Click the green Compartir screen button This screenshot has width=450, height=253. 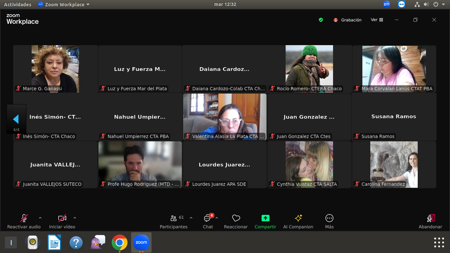(265, 221)
